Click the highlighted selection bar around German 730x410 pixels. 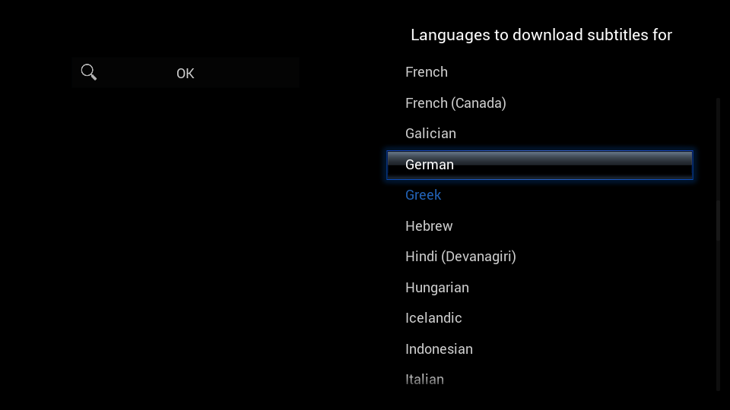click(x=540, y=165)
